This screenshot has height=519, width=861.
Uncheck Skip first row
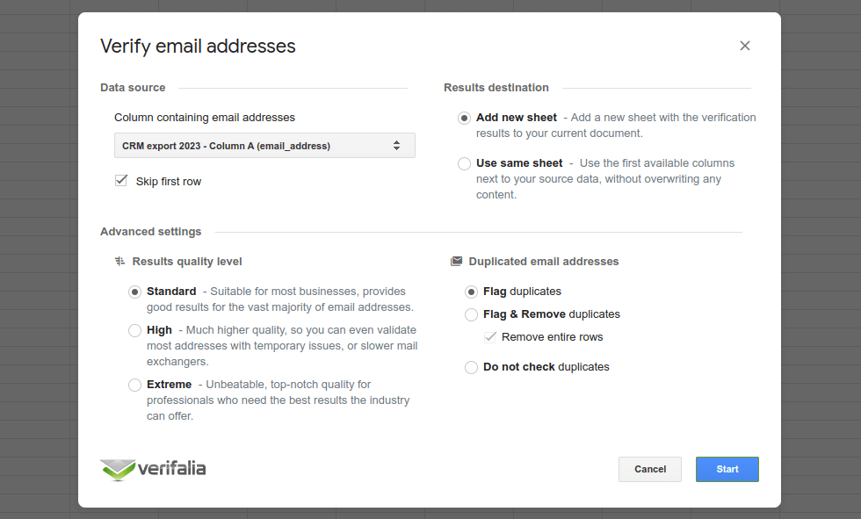[x=120, y=180]
